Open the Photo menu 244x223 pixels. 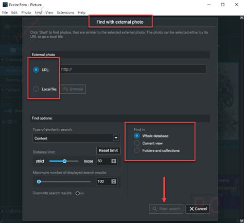(x=26, y=12)
